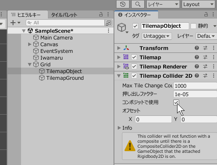Screen dimensions: 217x165
Task: Open Tilemap Collider 2D preset settings
Action: (x=205, y=76)
